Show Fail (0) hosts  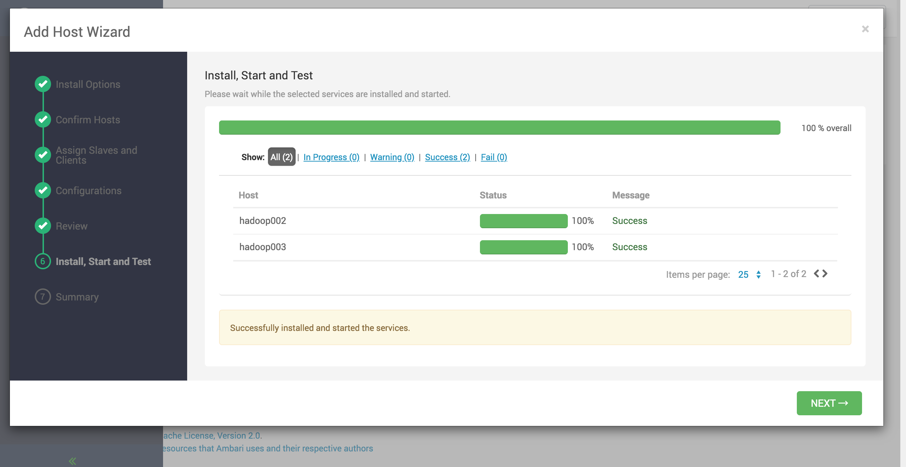494,157
